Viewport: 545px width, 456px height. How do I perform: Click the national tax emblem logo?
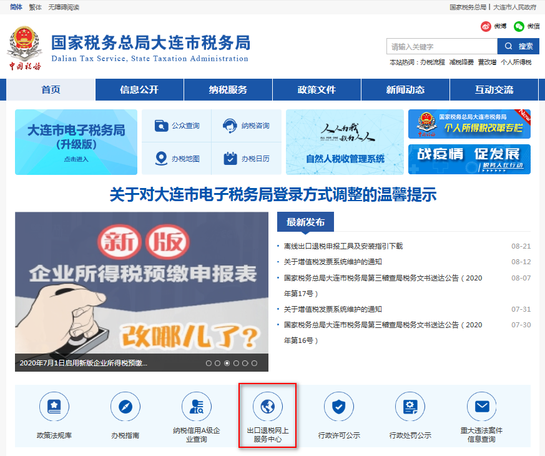24,47
